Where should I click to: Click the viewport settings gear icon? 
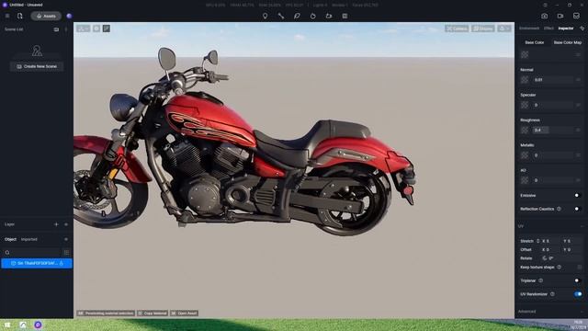point(96,29)
